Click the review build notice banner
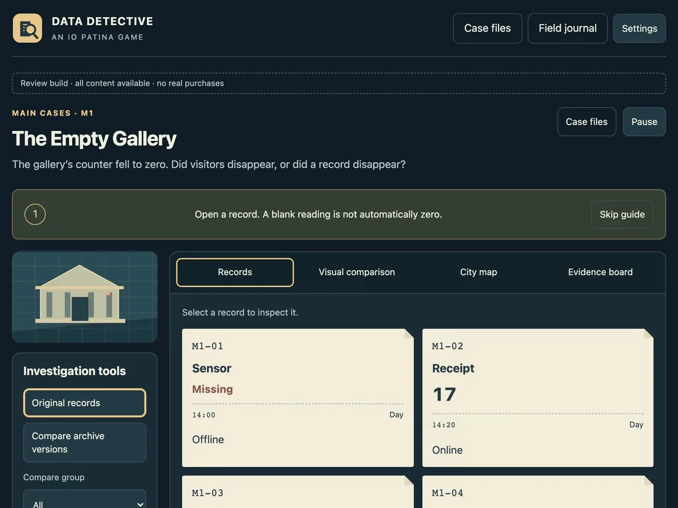The image size is (678, 508). [x=338, y=83]
